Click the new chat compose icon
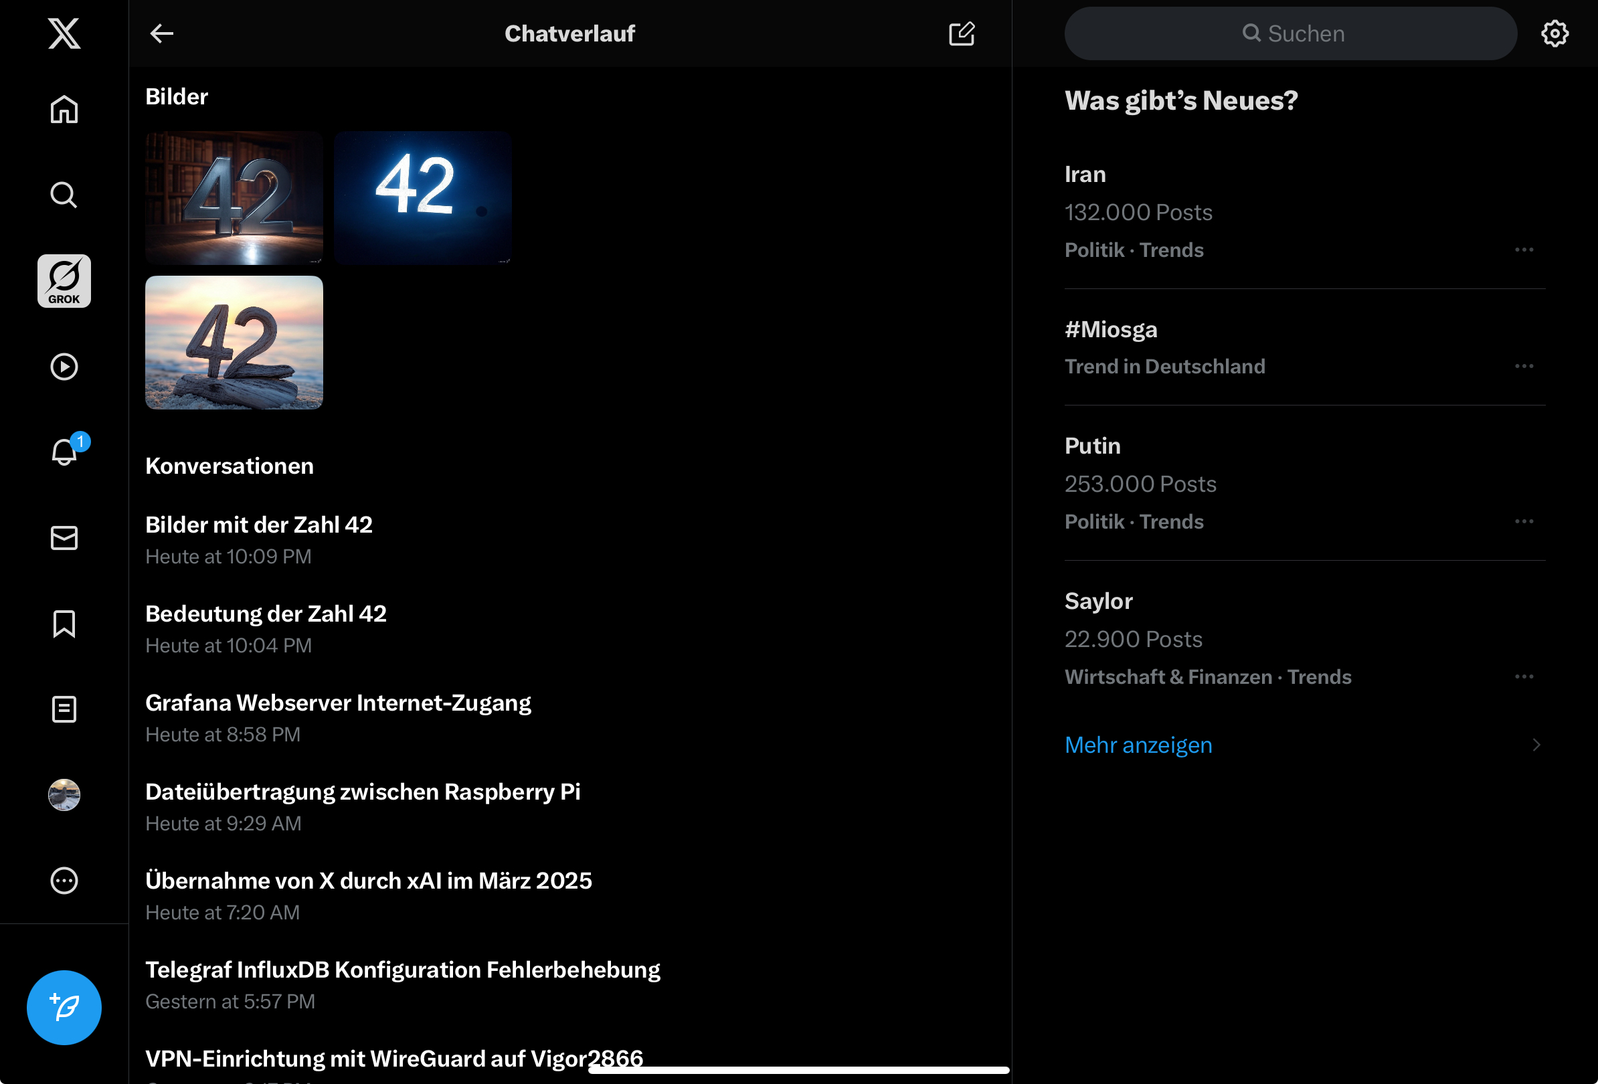 click(x=961, y=33)
